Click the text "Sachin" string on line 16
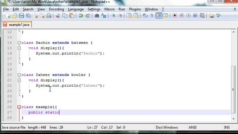 coord(90,53)
